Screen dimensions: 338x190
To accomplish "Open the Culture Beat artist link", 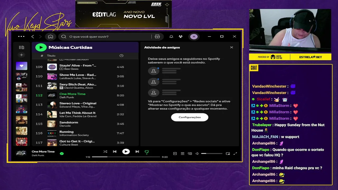I will [x=69, y=145].
